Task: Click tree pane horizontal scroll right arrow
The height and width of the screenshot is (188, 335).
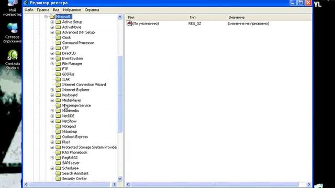Action: [x=114, y=184]
